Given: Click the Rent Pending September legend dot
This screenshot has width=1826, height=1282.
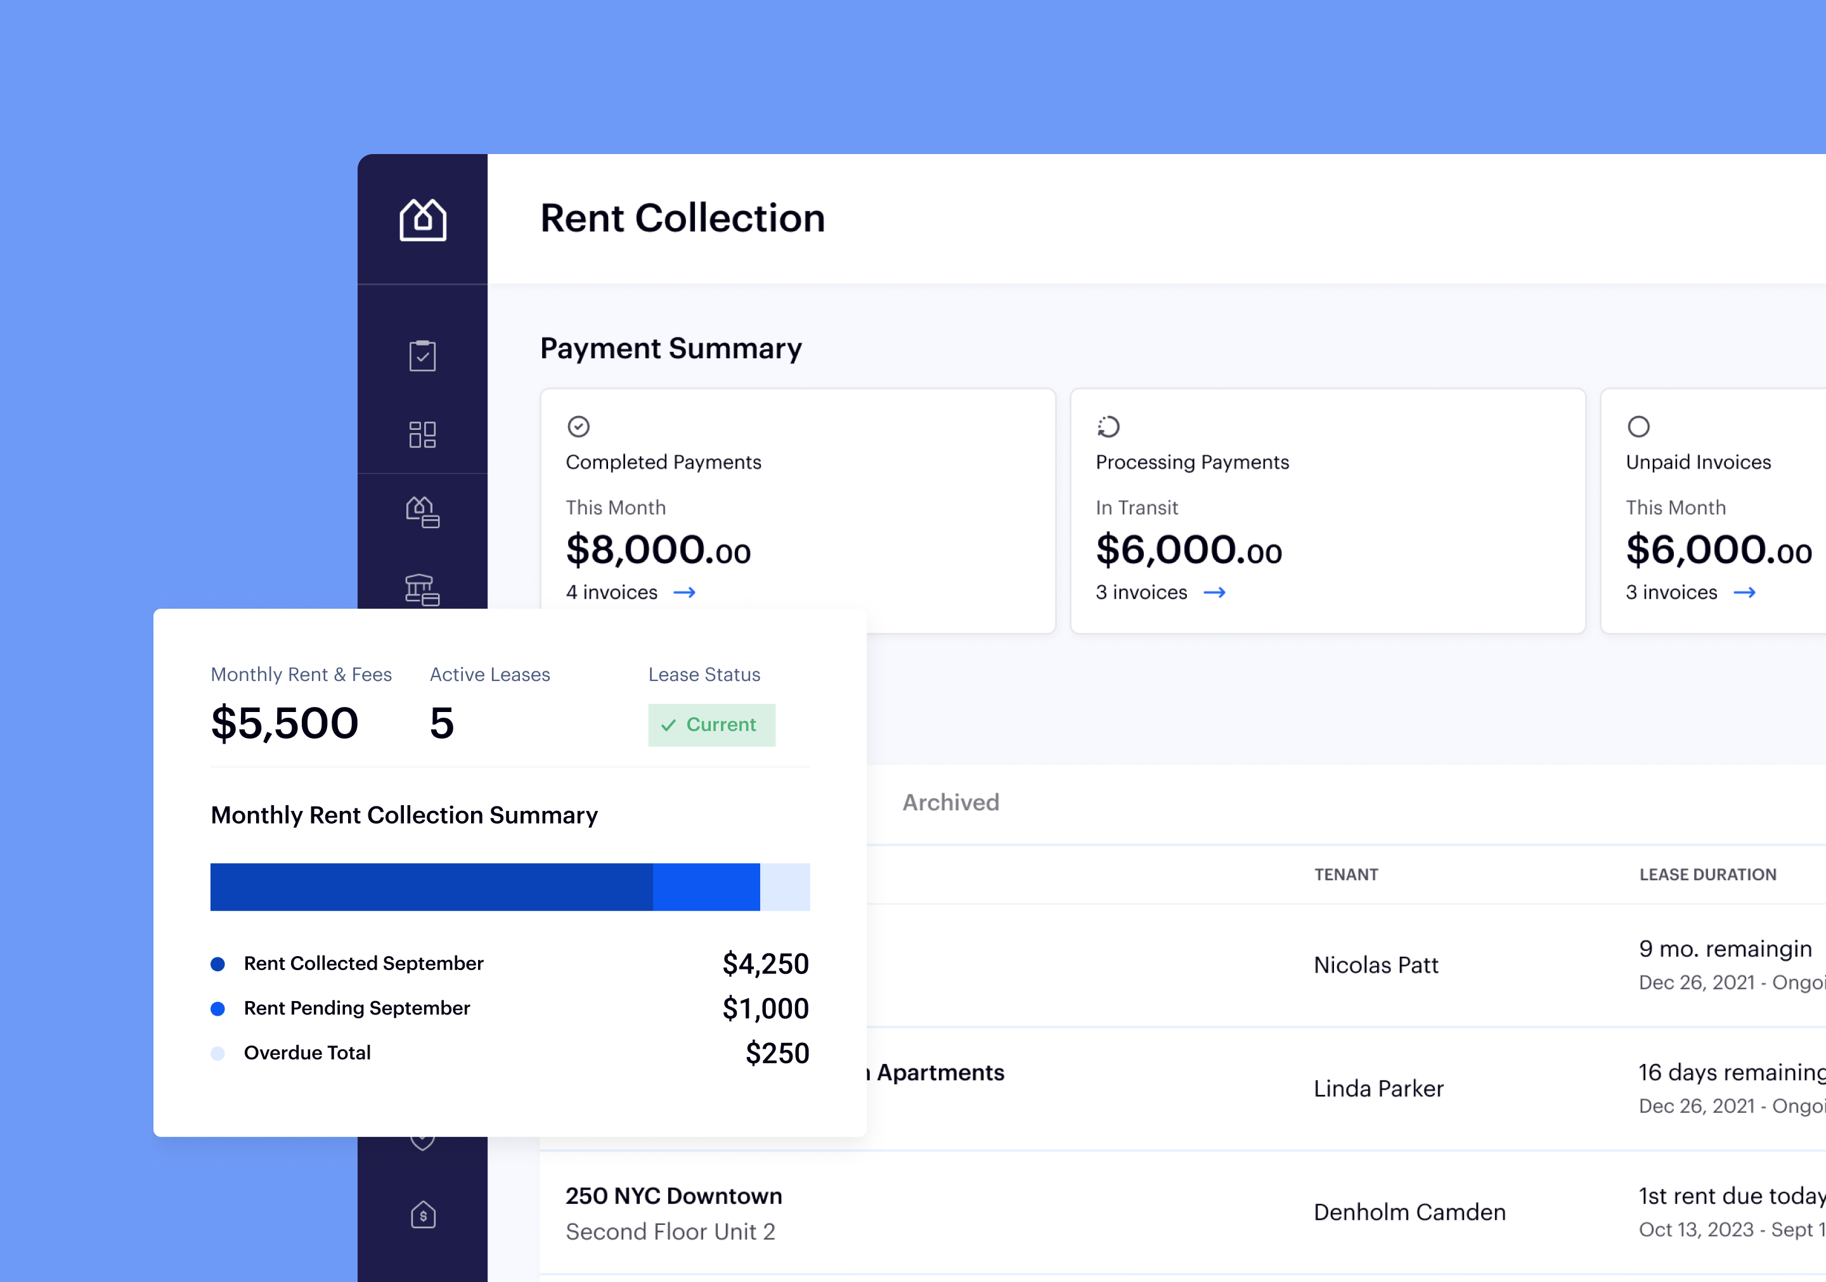Looking at the screenshot, I should pyautogui.click(x=218, y=1009).
